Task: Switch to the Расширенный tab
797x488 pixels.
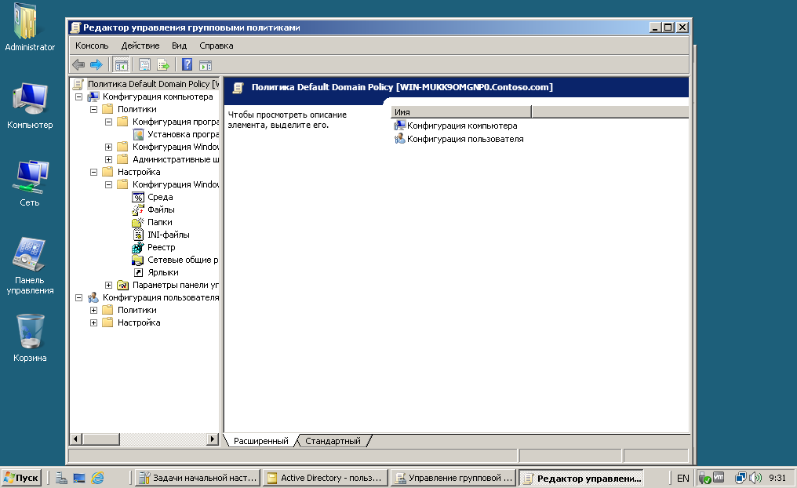Action: (x=260, y=441)
